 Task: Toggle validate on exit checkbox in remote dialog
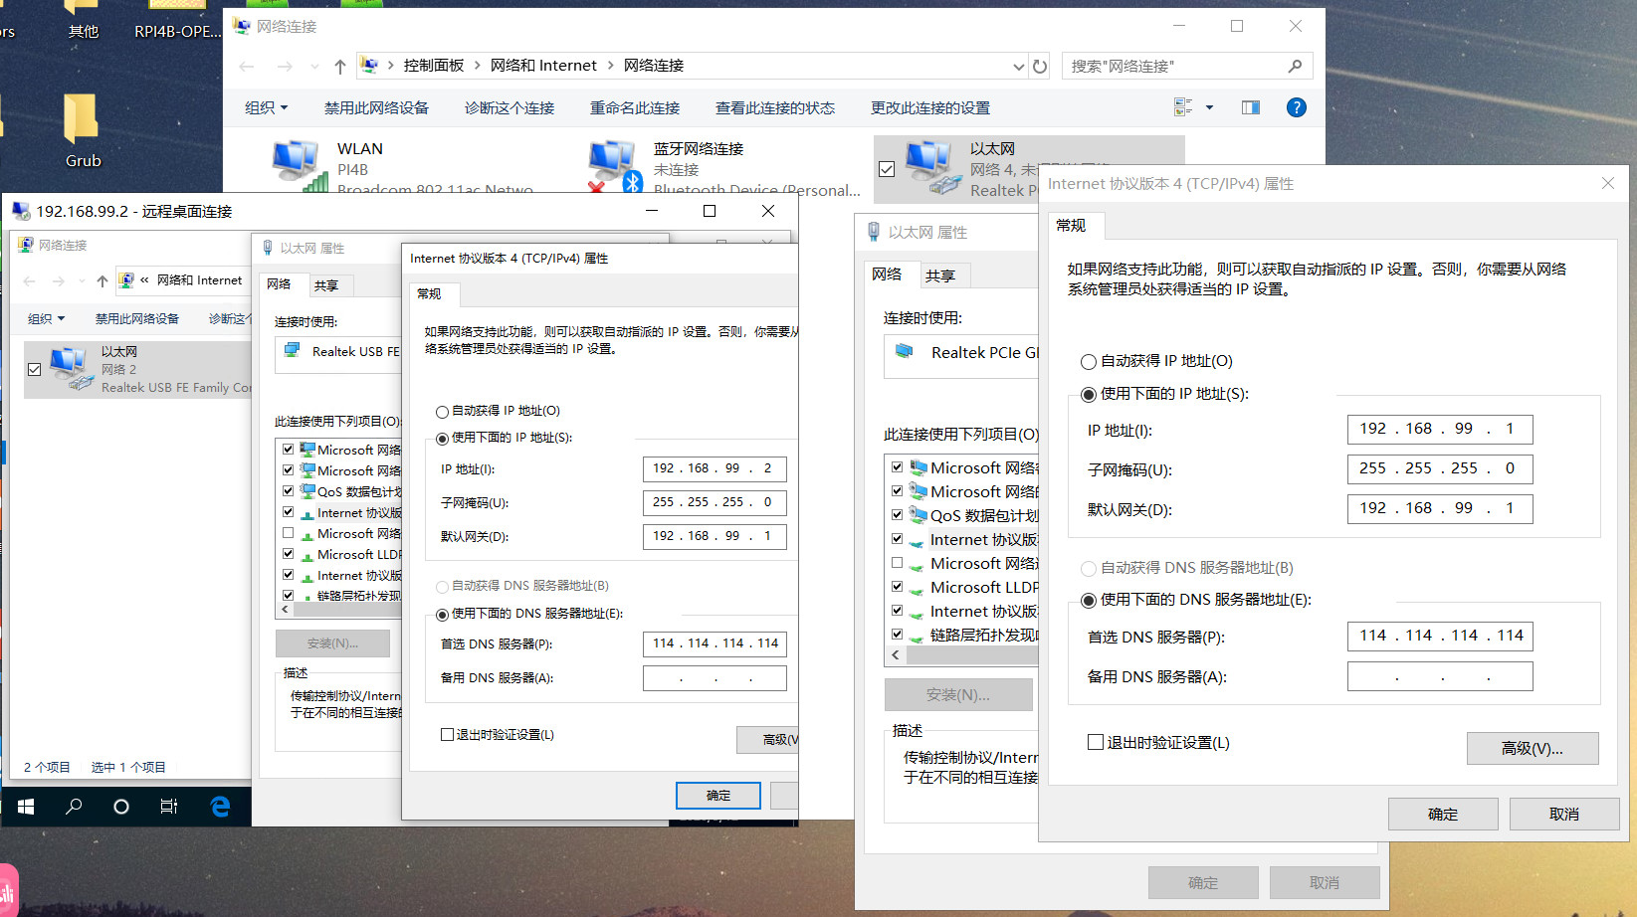447,734
